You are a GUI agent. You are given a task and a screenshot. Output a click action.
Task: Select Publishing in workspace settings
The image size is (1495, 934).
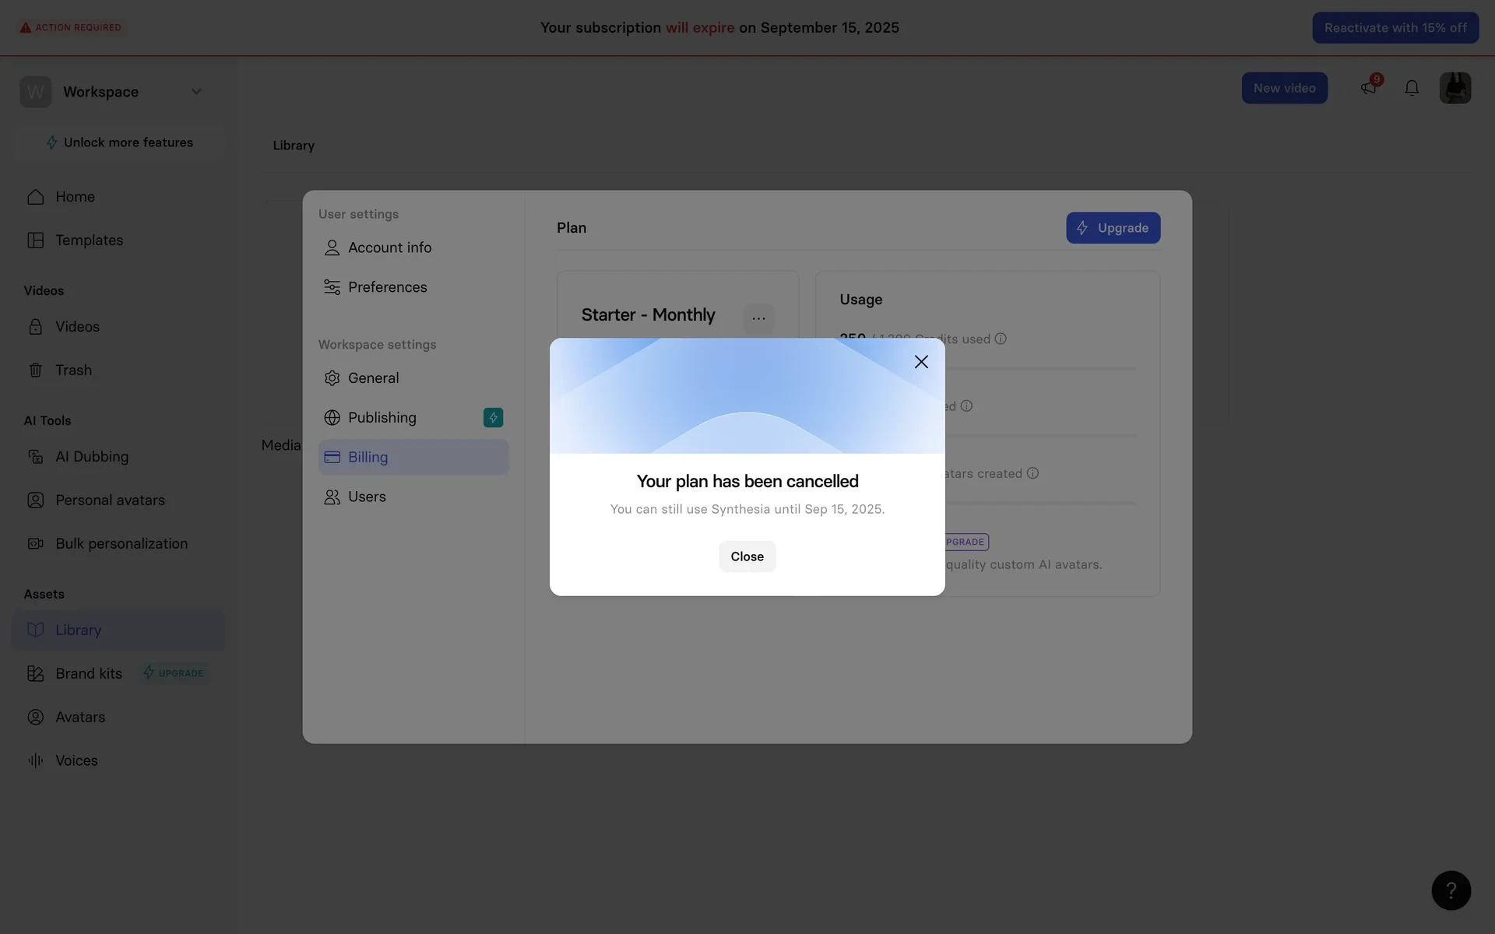[413, 418]
